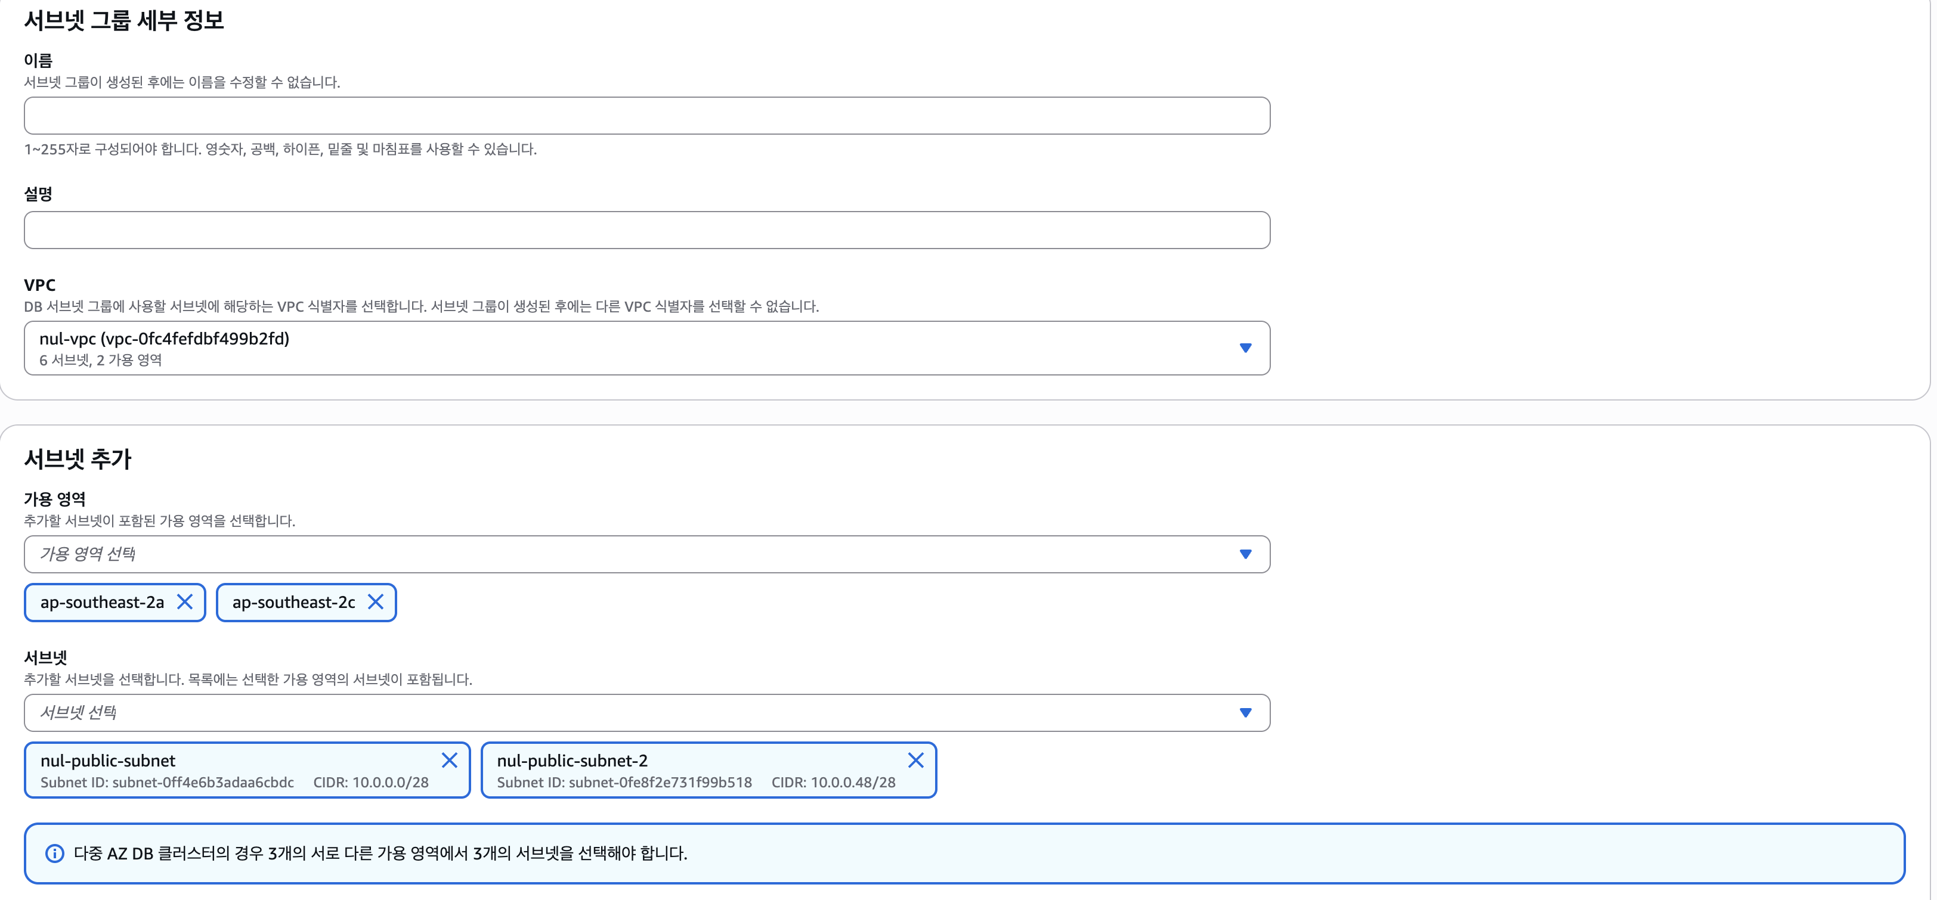
Task: Click the 다중 AZ DB 클러스터 notice text
Action: [380, 854]
